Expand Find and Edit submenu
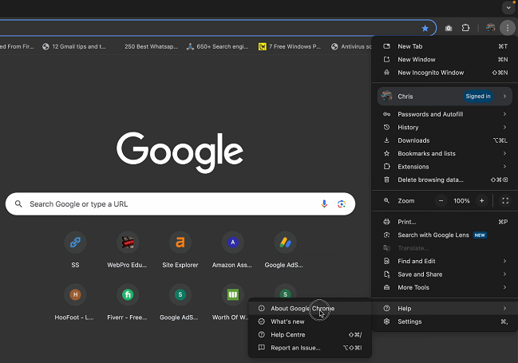 click(x=445, y=261)
